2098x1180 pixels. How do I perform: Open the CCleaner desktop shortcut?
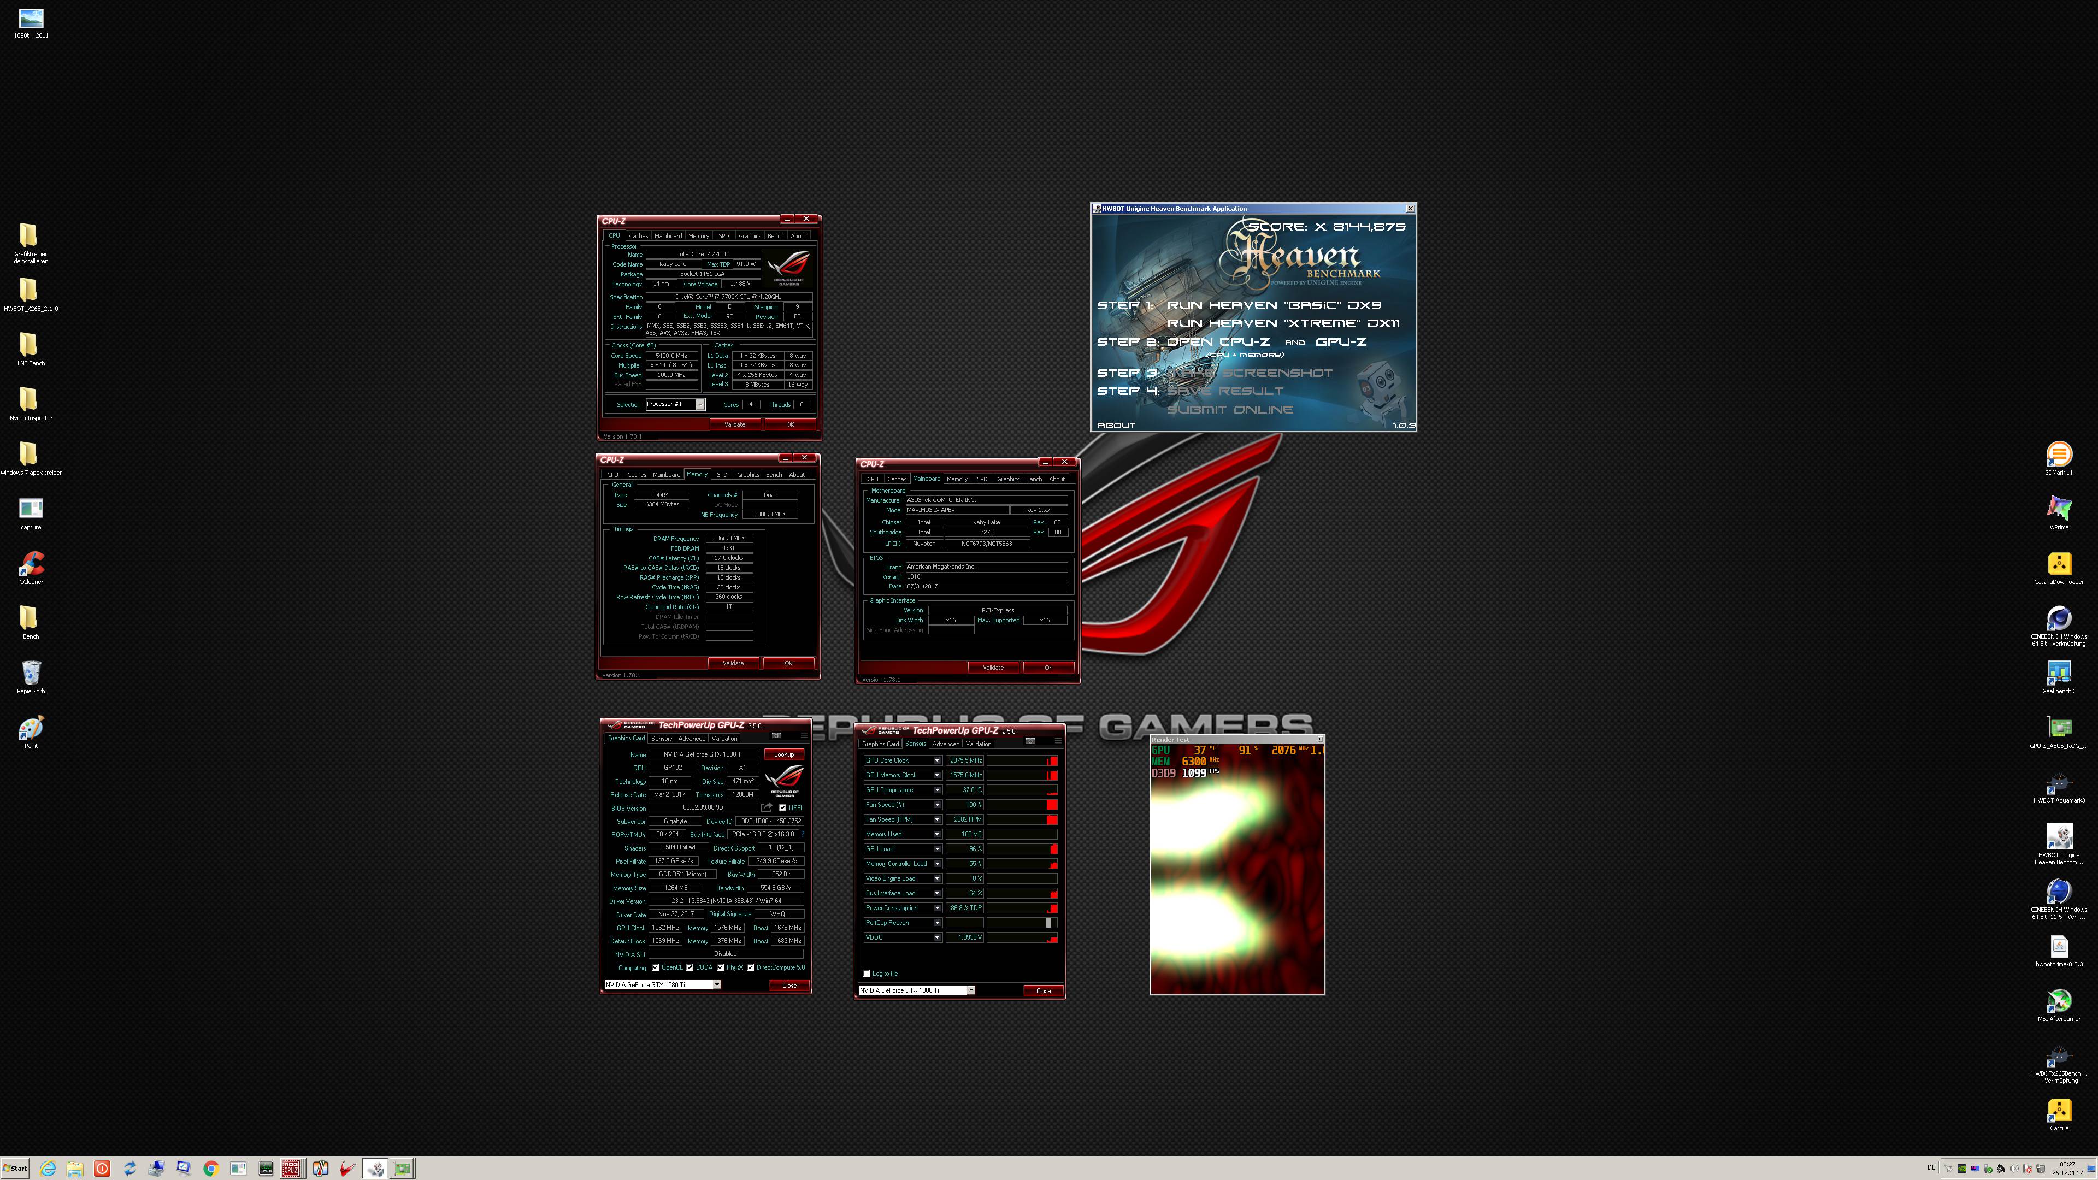coord(31,568)
